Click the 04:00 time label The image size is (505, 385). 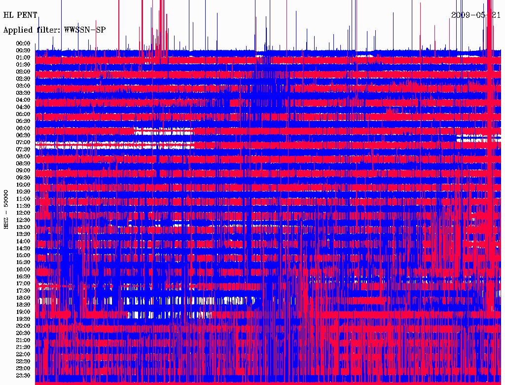click(x=23, y=100)
